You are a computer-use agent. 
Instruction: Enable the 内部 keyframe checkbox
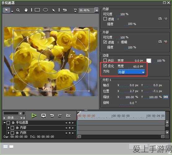12,128
